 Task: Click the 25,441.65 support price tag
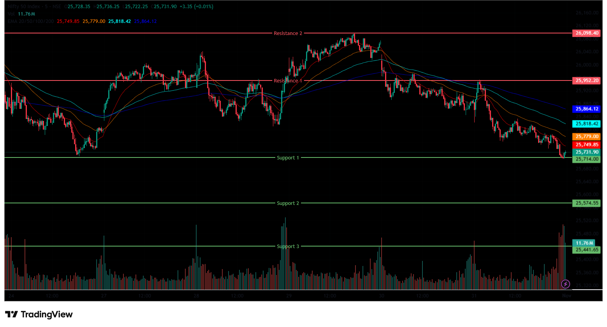click(x=586, y=250)
